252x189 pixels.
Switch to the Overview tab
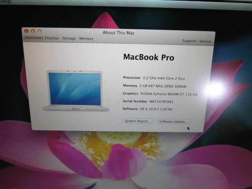point(33,38)
